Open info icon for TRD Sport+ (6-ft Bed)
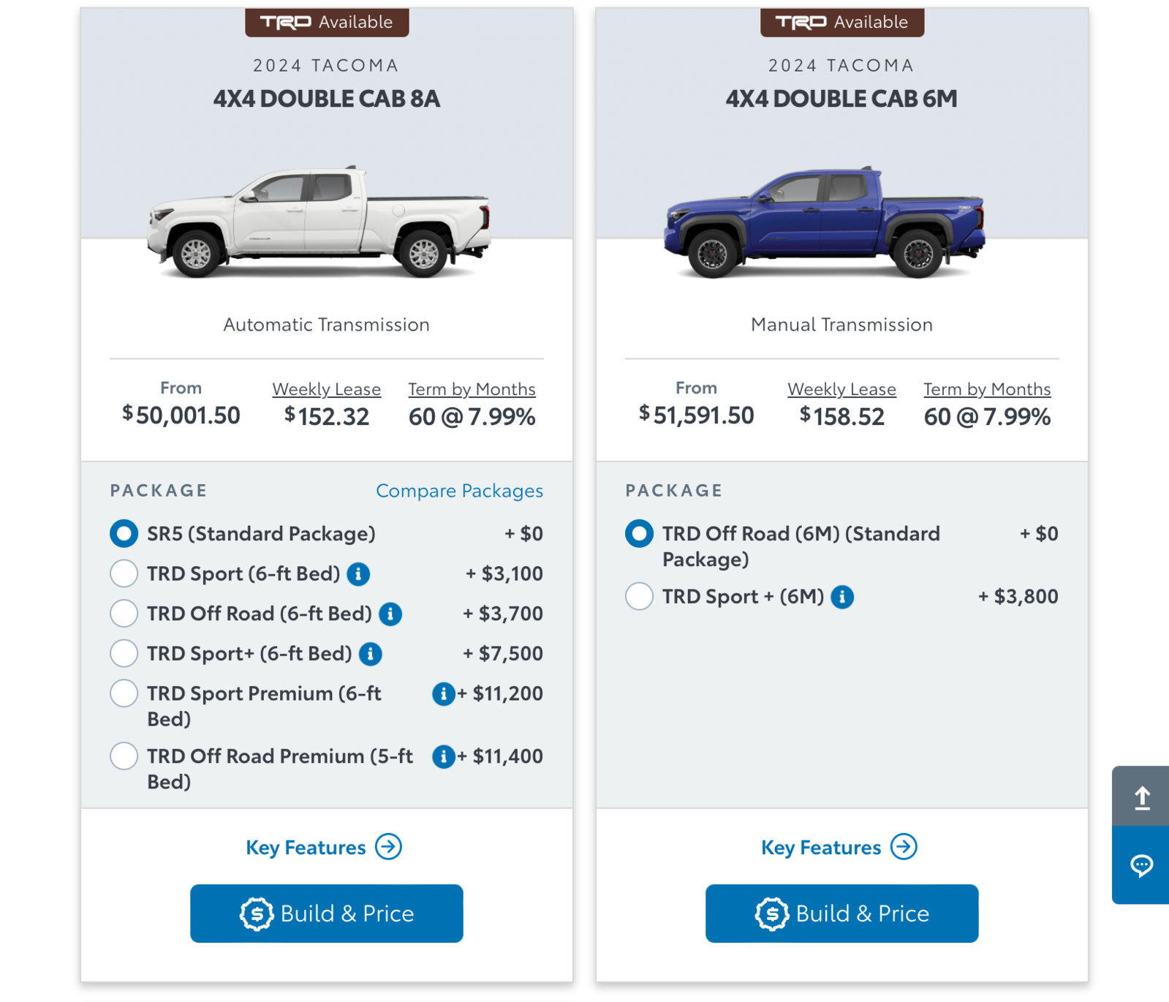Screen dimensions: 1169x1002 (371, 654)
